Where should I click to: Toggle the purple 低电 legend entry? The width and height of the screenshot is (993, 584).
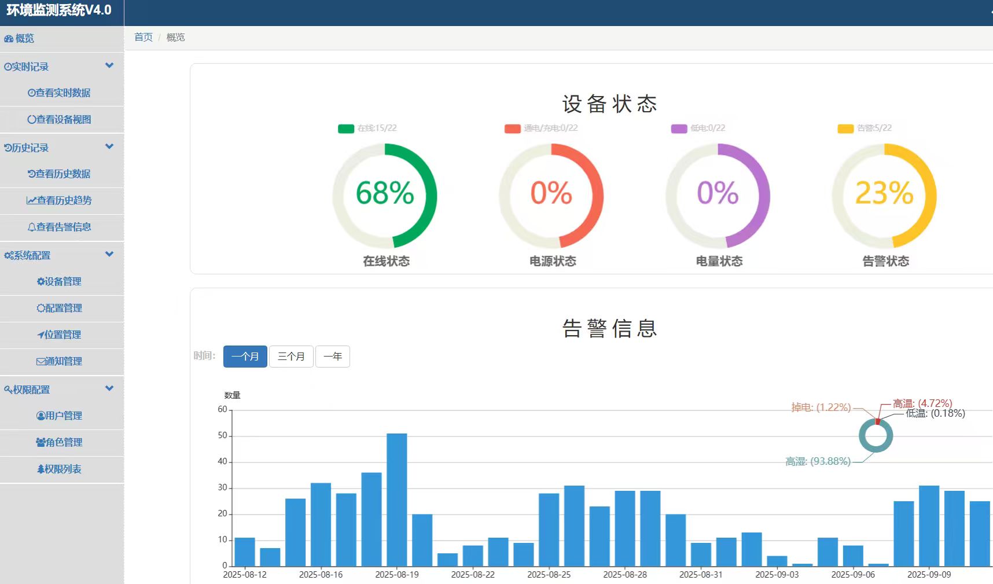tap(698, 128)
